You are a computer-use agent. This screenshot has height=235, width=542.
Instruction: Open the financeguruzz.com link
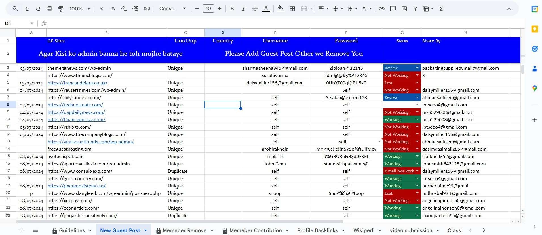pyautogui.click(x=76, y=119)
